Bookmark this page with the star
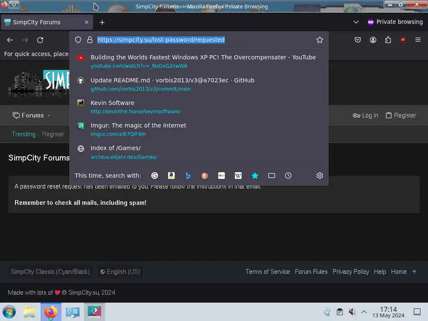This screenshot has width=428, height=321. [x=320, y=40]
